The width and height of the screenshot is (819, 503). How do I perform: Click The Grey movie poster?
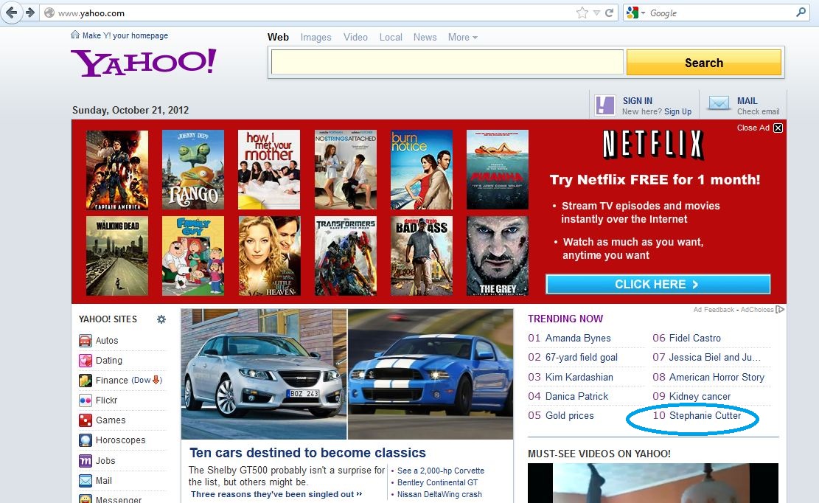point(498,256)
